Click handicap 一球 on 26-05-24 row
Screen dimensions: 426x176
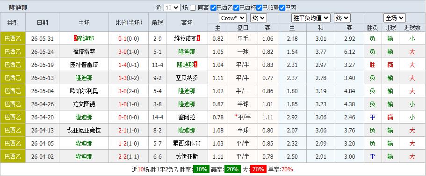pyautogui.click(x=243, y=51)
